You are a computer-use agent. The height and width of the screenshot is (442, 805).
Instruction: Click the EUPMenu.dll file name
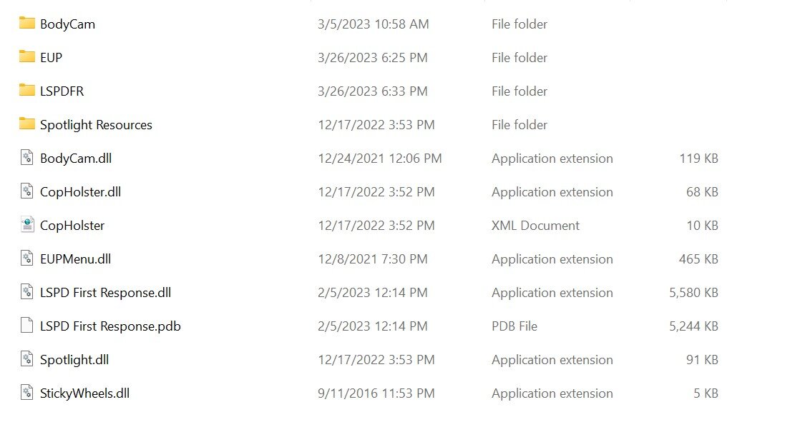click(75, 259)
